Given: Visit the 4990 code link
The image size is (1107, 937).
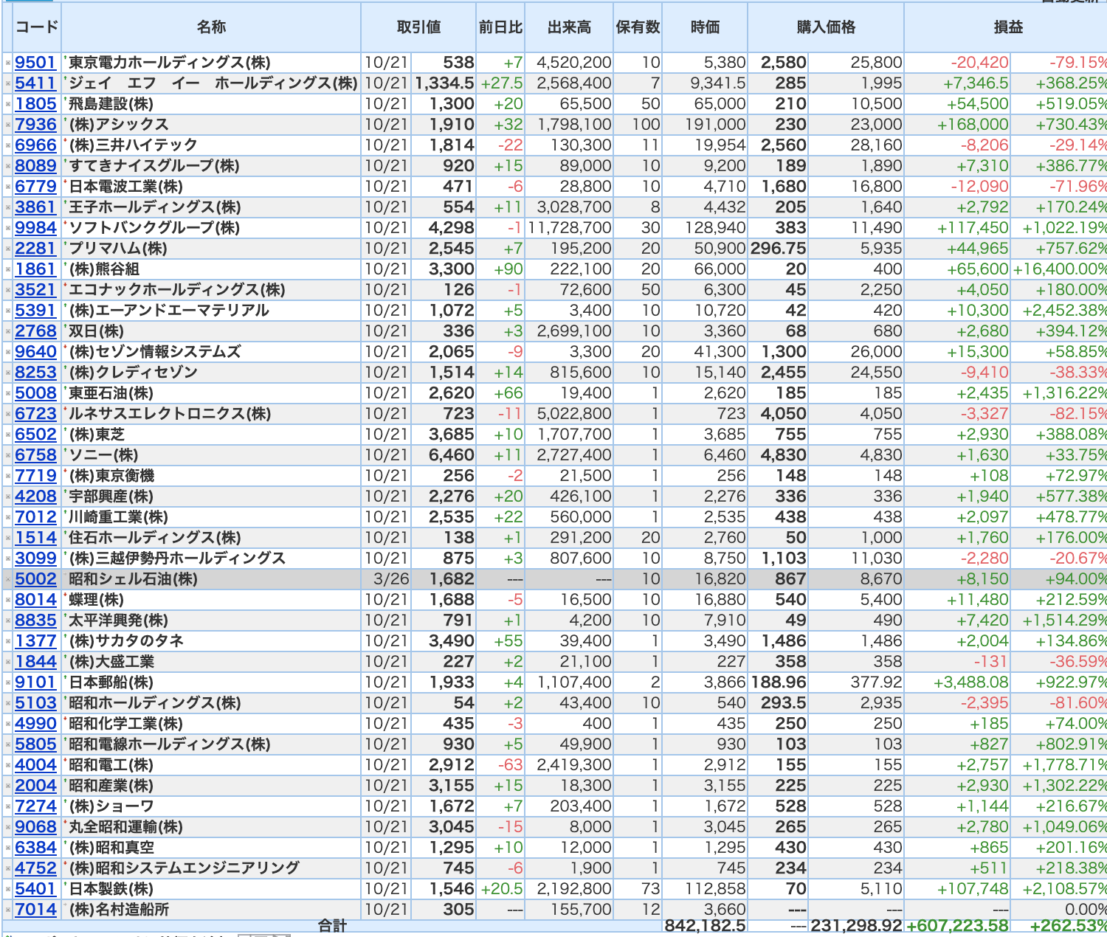Looking at the screenshot, I should [x=35, y=724].
